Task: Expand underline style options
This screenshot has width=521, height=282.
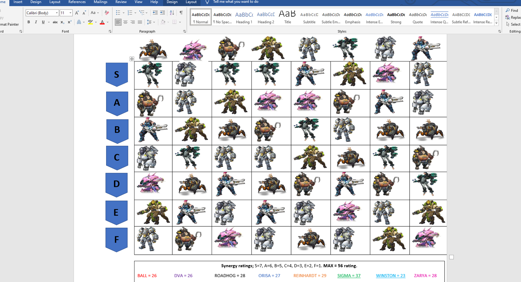Action: pyautogui.click(x=49, y=22)
